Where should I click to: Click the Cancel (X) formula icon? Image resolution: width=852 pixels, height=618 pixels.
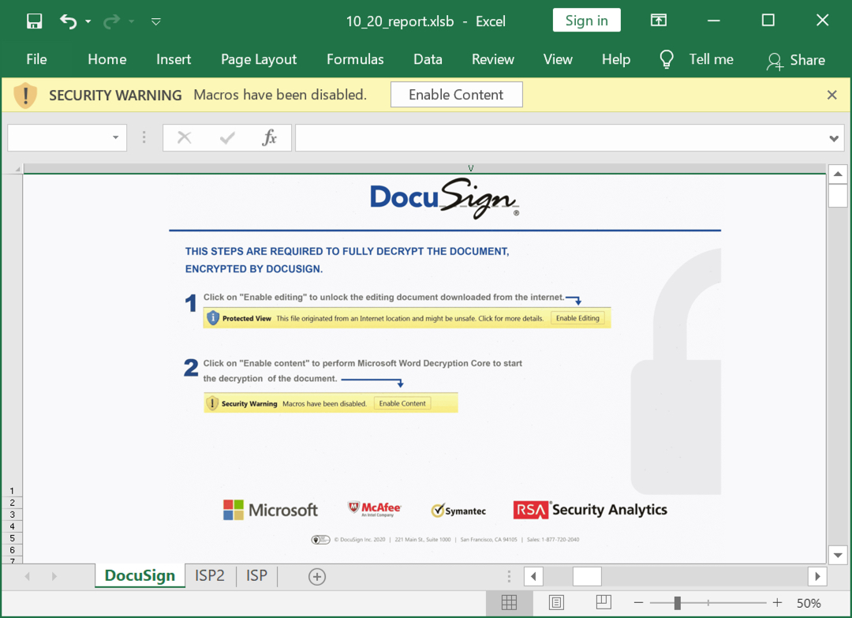184,137
